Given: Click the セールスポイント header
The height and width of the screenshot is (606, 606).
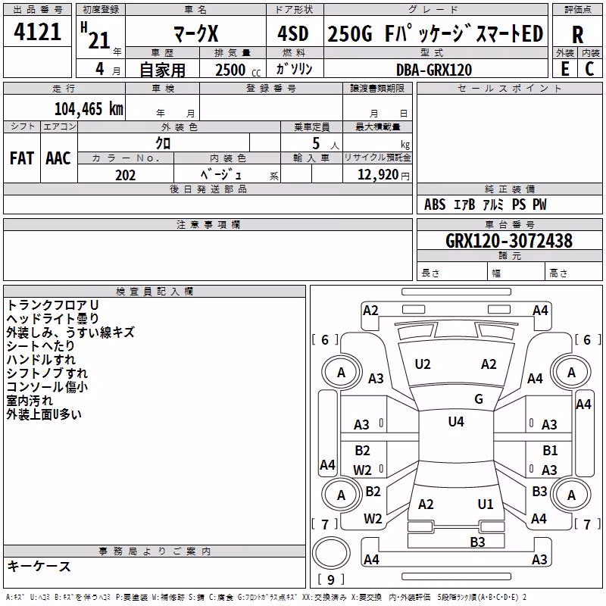Looking at the screenshot, I should [509, 88].
